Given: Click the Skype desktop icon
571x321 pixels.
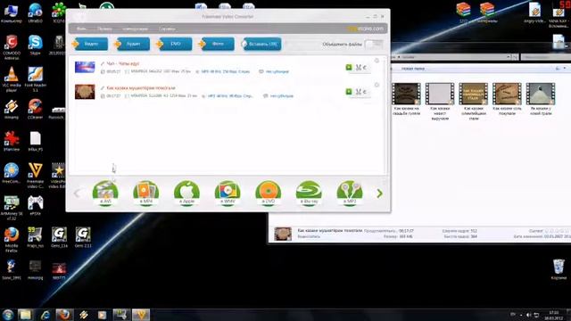Looking at the screenshot, I should pos(36,45).
